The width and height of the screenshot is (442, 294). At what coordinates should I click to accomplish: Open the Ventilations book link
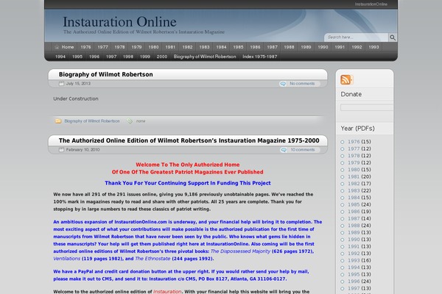click(x=67, y=259)
